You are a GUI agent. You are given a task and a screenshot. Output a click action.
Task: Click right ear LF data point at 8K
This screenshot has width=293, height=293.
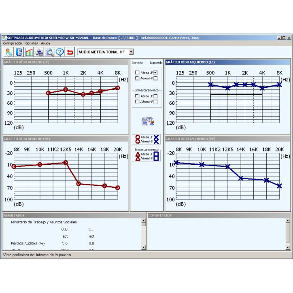coord(117,88)
